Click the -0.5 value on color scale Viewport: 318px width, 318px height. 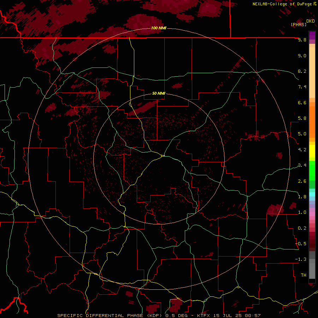(301, 244)
